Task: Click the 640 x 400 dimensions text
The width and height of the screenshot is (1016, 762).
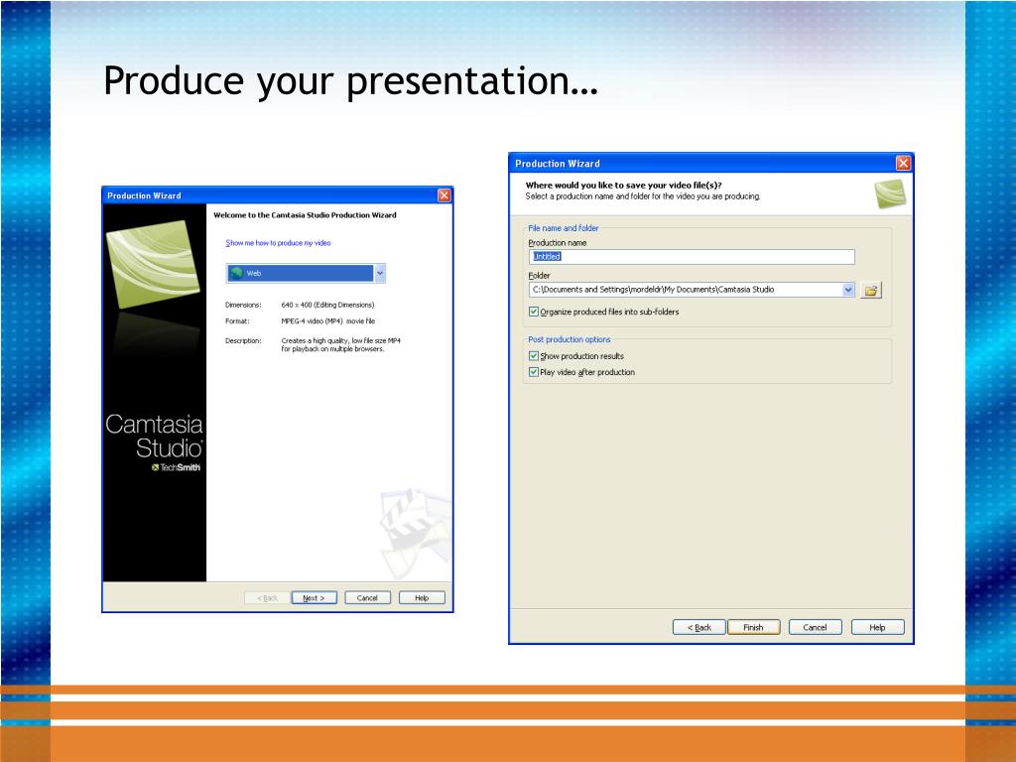Action: (x=327, y=305)
